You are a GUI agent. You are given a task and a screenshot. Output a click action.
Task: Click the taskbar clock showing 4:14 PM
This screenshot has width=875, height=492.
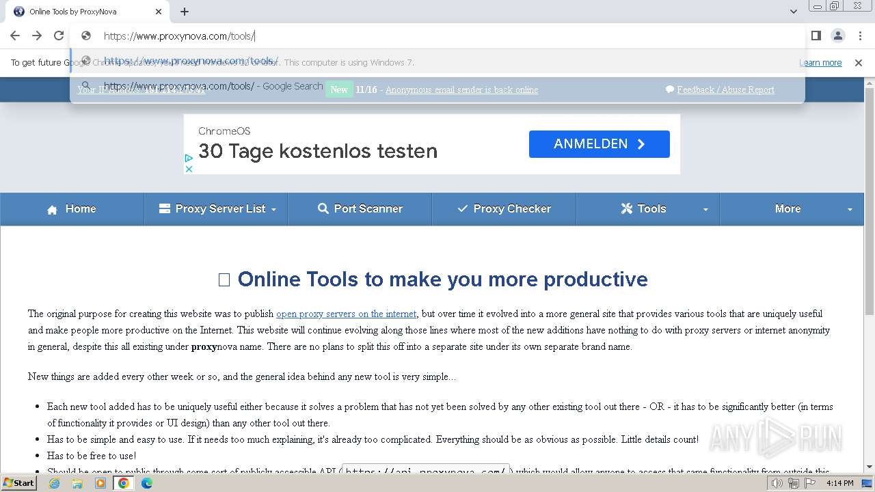[x=839, y=483]
